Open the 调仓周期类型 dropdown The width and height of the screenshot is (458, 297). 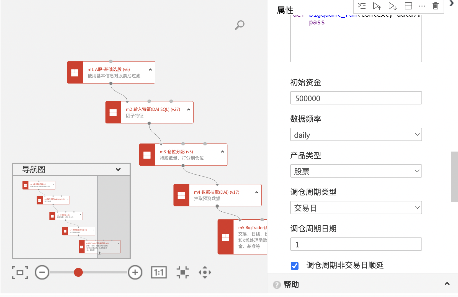point(356,208)
